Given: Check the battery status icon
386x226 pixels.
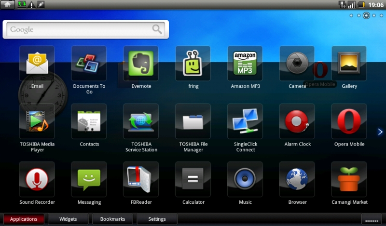Looking at the screenshot, I should click(361, 4).
